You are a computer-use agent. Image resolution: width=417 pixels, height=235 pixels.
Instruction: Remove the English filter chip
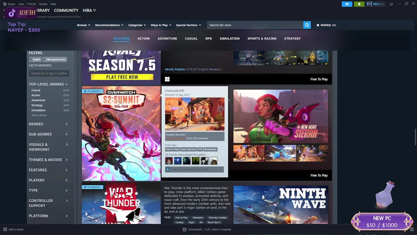click(x=35, y=59)
